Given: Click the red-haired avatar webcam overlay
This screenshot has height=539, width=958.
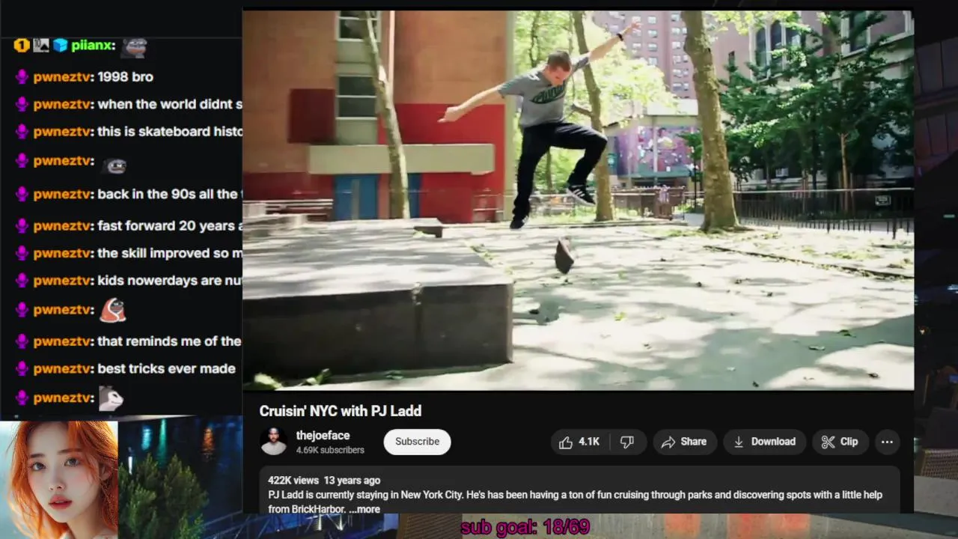Looking at the screenshot, I should [x=59, y=480].
